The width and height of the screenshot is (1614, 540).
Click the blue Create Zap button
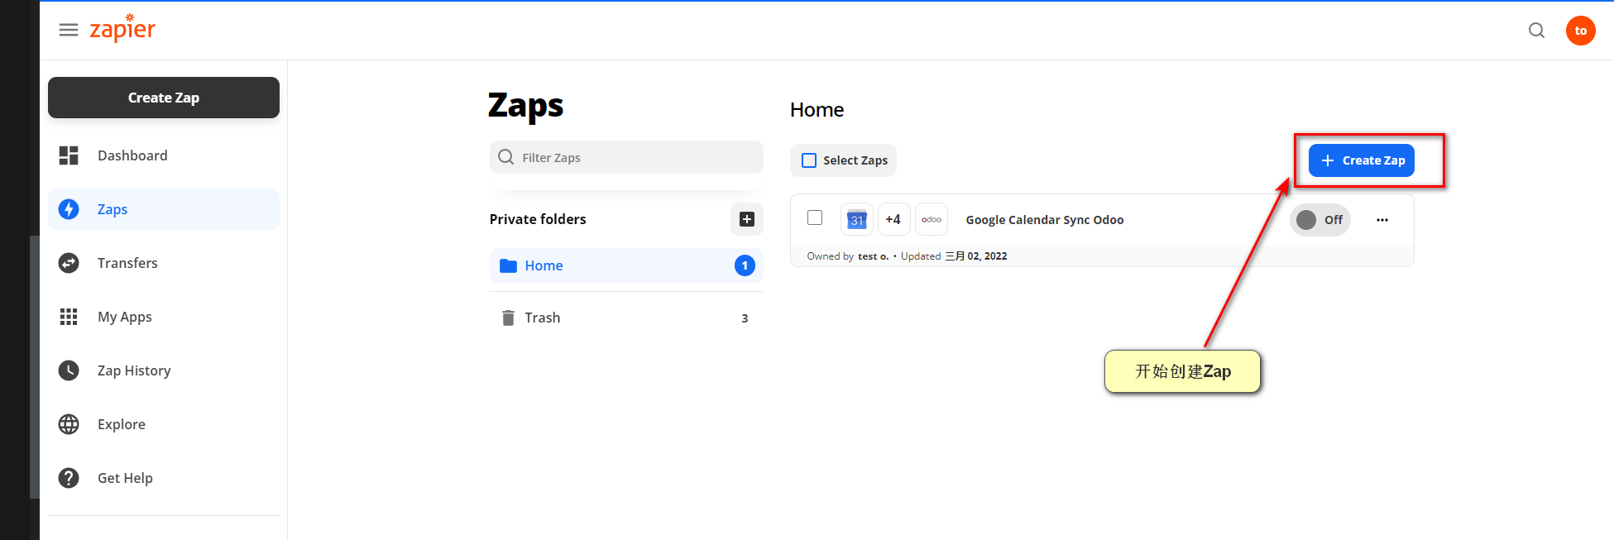click(x=1361, y=160)
